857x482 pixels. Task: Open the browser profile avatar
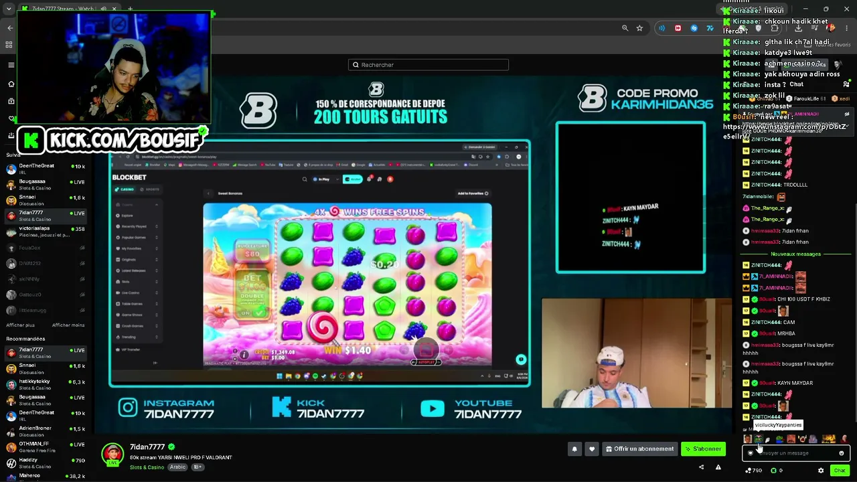(x=831, y=28)
